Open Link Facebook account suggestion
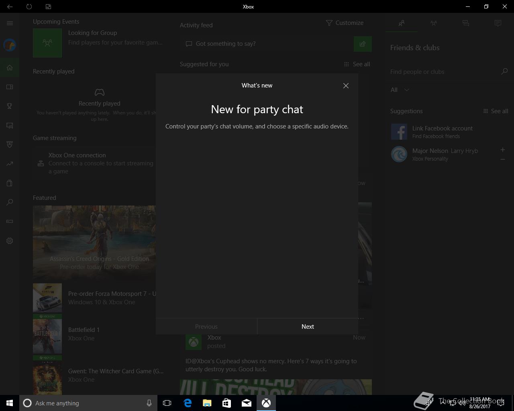 tap(450, 132)
